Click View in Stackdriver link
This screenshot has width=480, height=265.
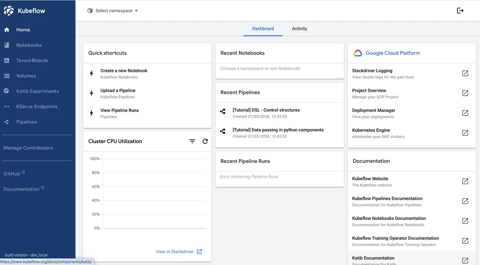coord(175,252)
